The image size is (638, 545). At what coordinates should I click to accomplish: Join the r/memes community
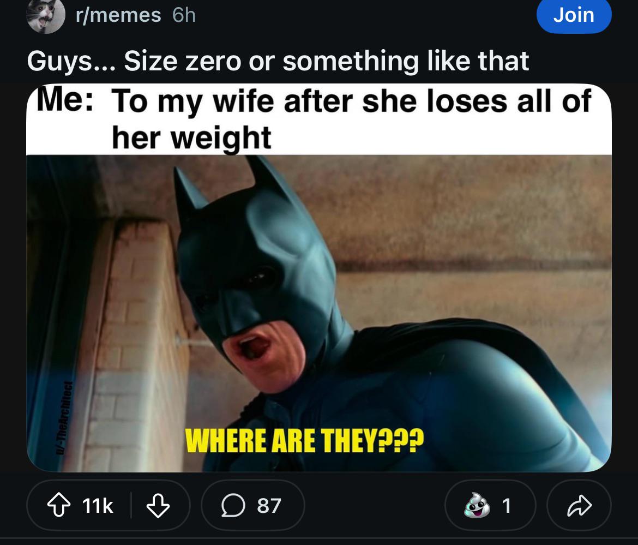point(574,15)
